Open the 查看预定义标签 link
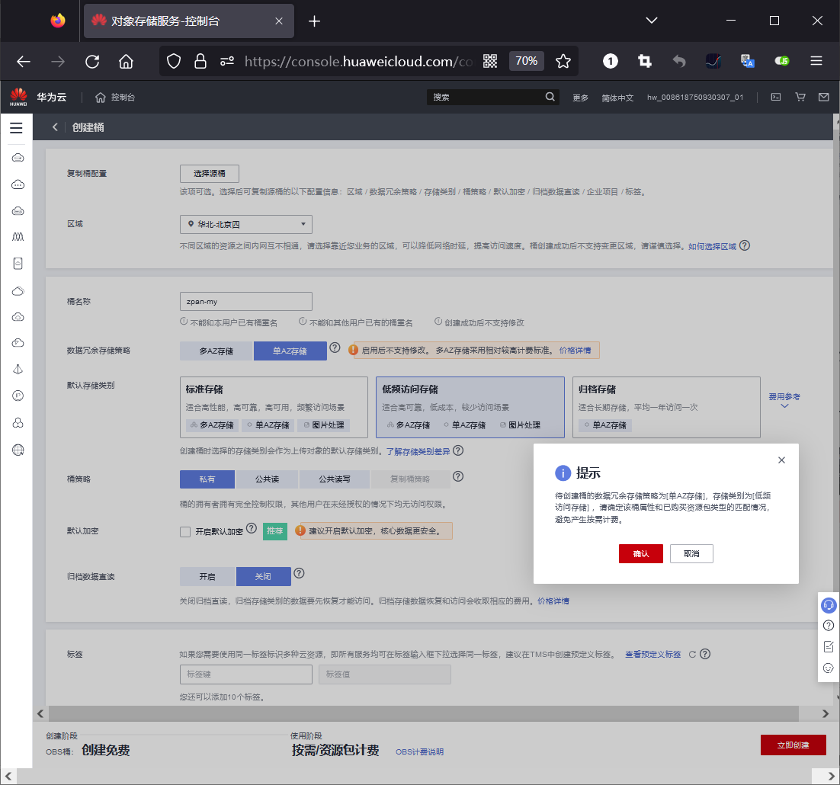The width and height of the screenshot is (840, 785). [x=652, y=655]
